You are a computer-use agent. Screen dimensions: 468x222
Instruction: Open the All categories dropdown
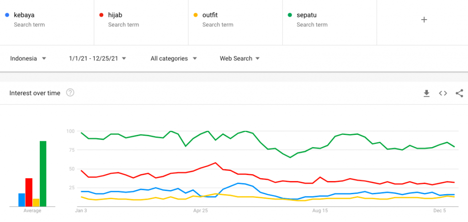point(174,58)
